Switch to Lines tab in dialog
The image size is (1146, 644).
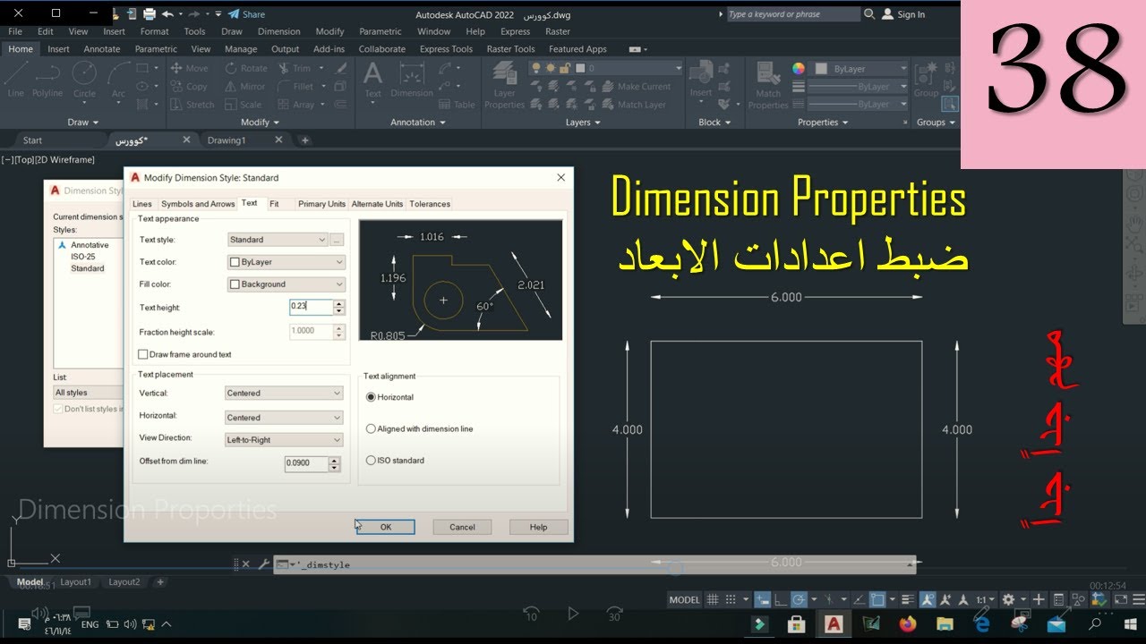coord(142,204)
